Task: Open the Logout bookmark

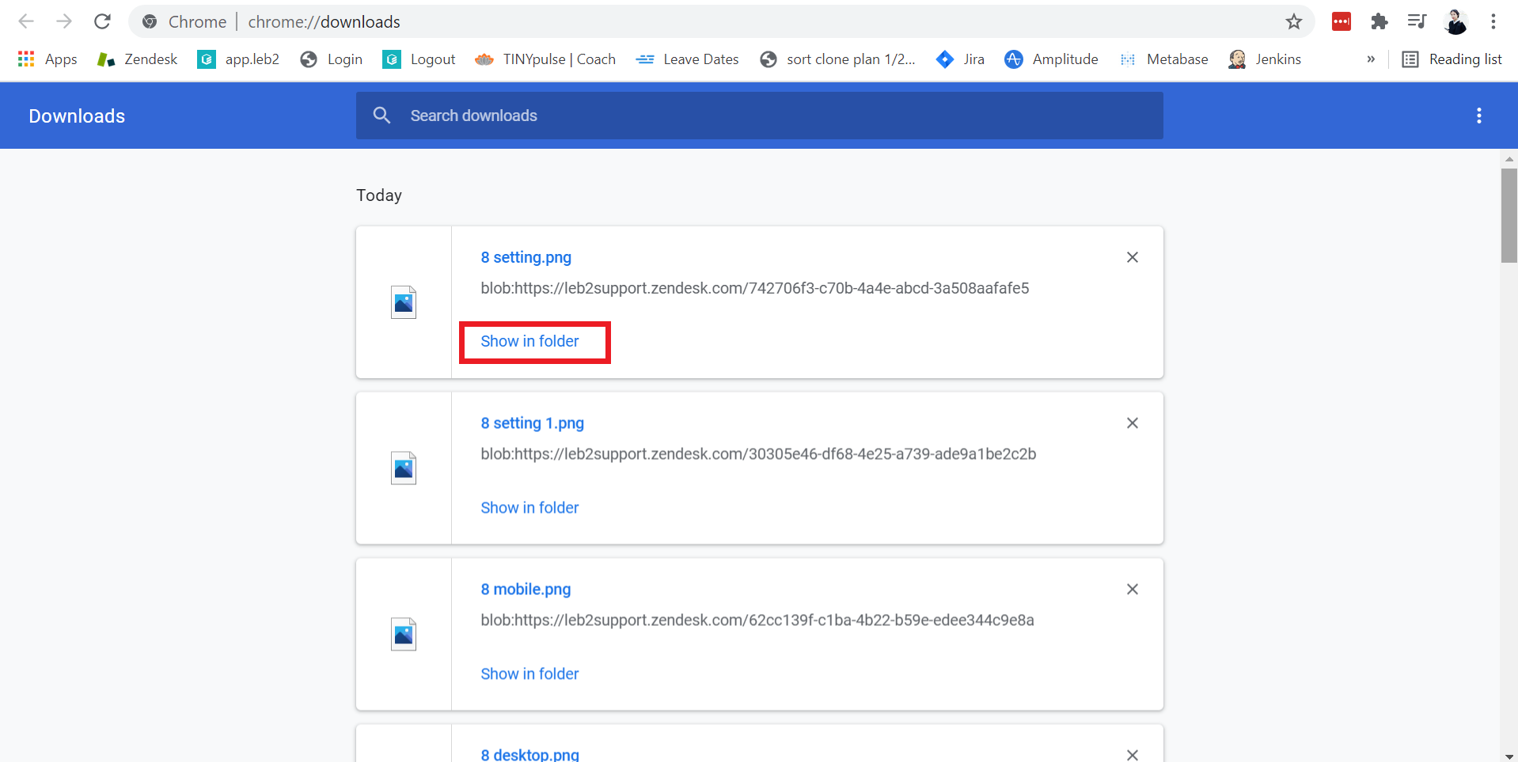Action: click(x=419, y=59)
